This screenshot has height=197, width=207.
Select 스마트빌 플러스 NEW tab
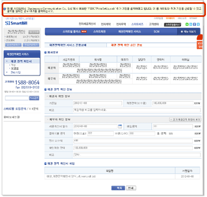point(75,32)
